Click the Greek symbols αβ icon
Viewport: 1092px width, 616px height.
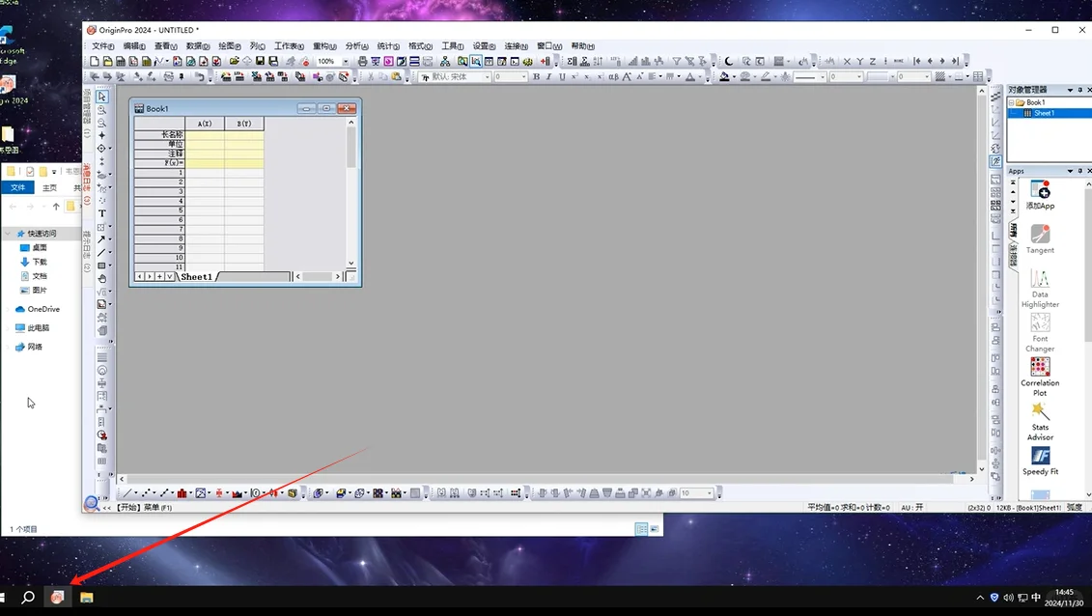tap(613, 76)
